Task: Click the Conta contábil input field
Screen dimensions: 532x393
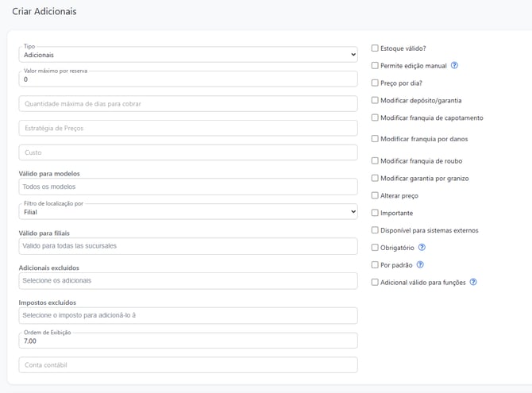Action: pyautogui.click(x=188, y=364)
